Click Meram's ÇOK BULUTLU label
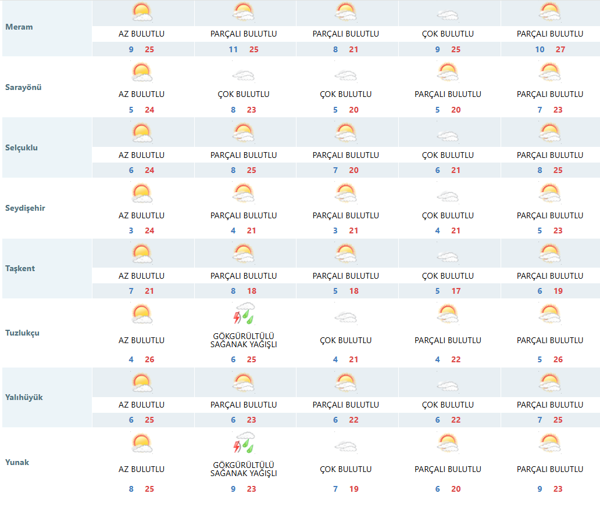600x508 pixels. pos(448,34)
